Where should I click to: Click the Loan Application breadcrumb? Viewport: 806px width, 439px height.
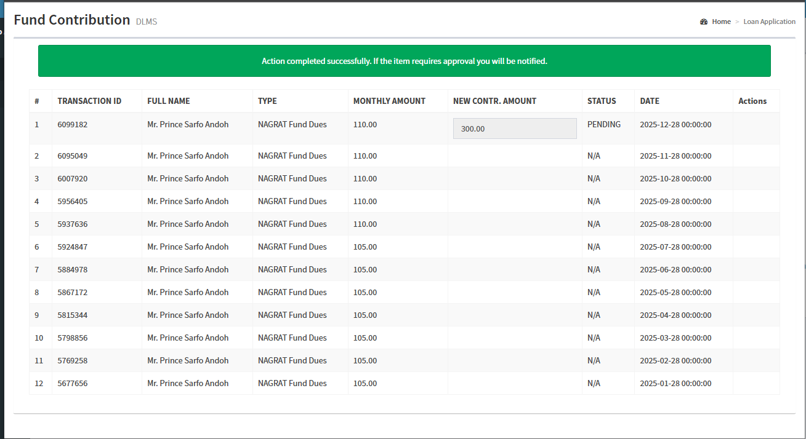coord(769,22)
